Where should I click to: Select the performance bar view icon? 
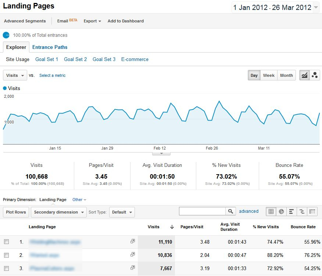(291, 211)
